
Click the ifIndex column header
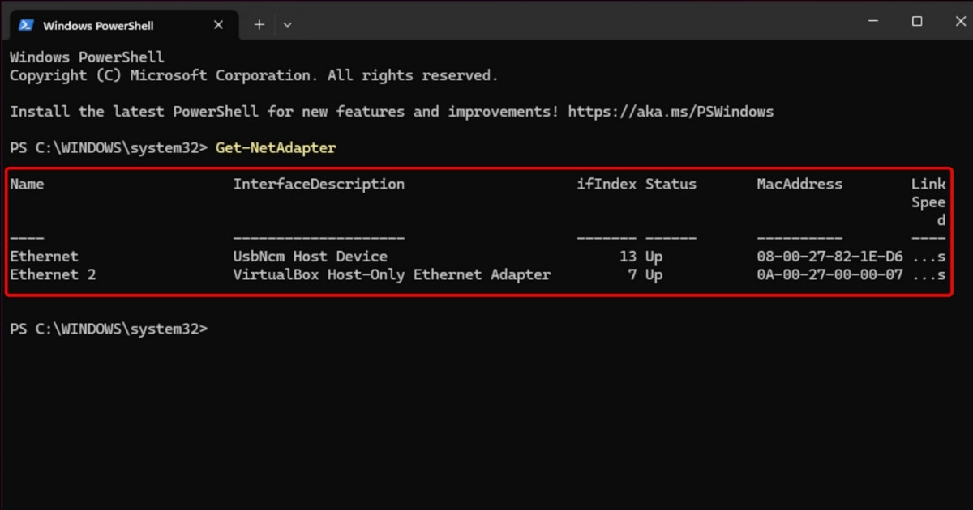pos(606,184)
